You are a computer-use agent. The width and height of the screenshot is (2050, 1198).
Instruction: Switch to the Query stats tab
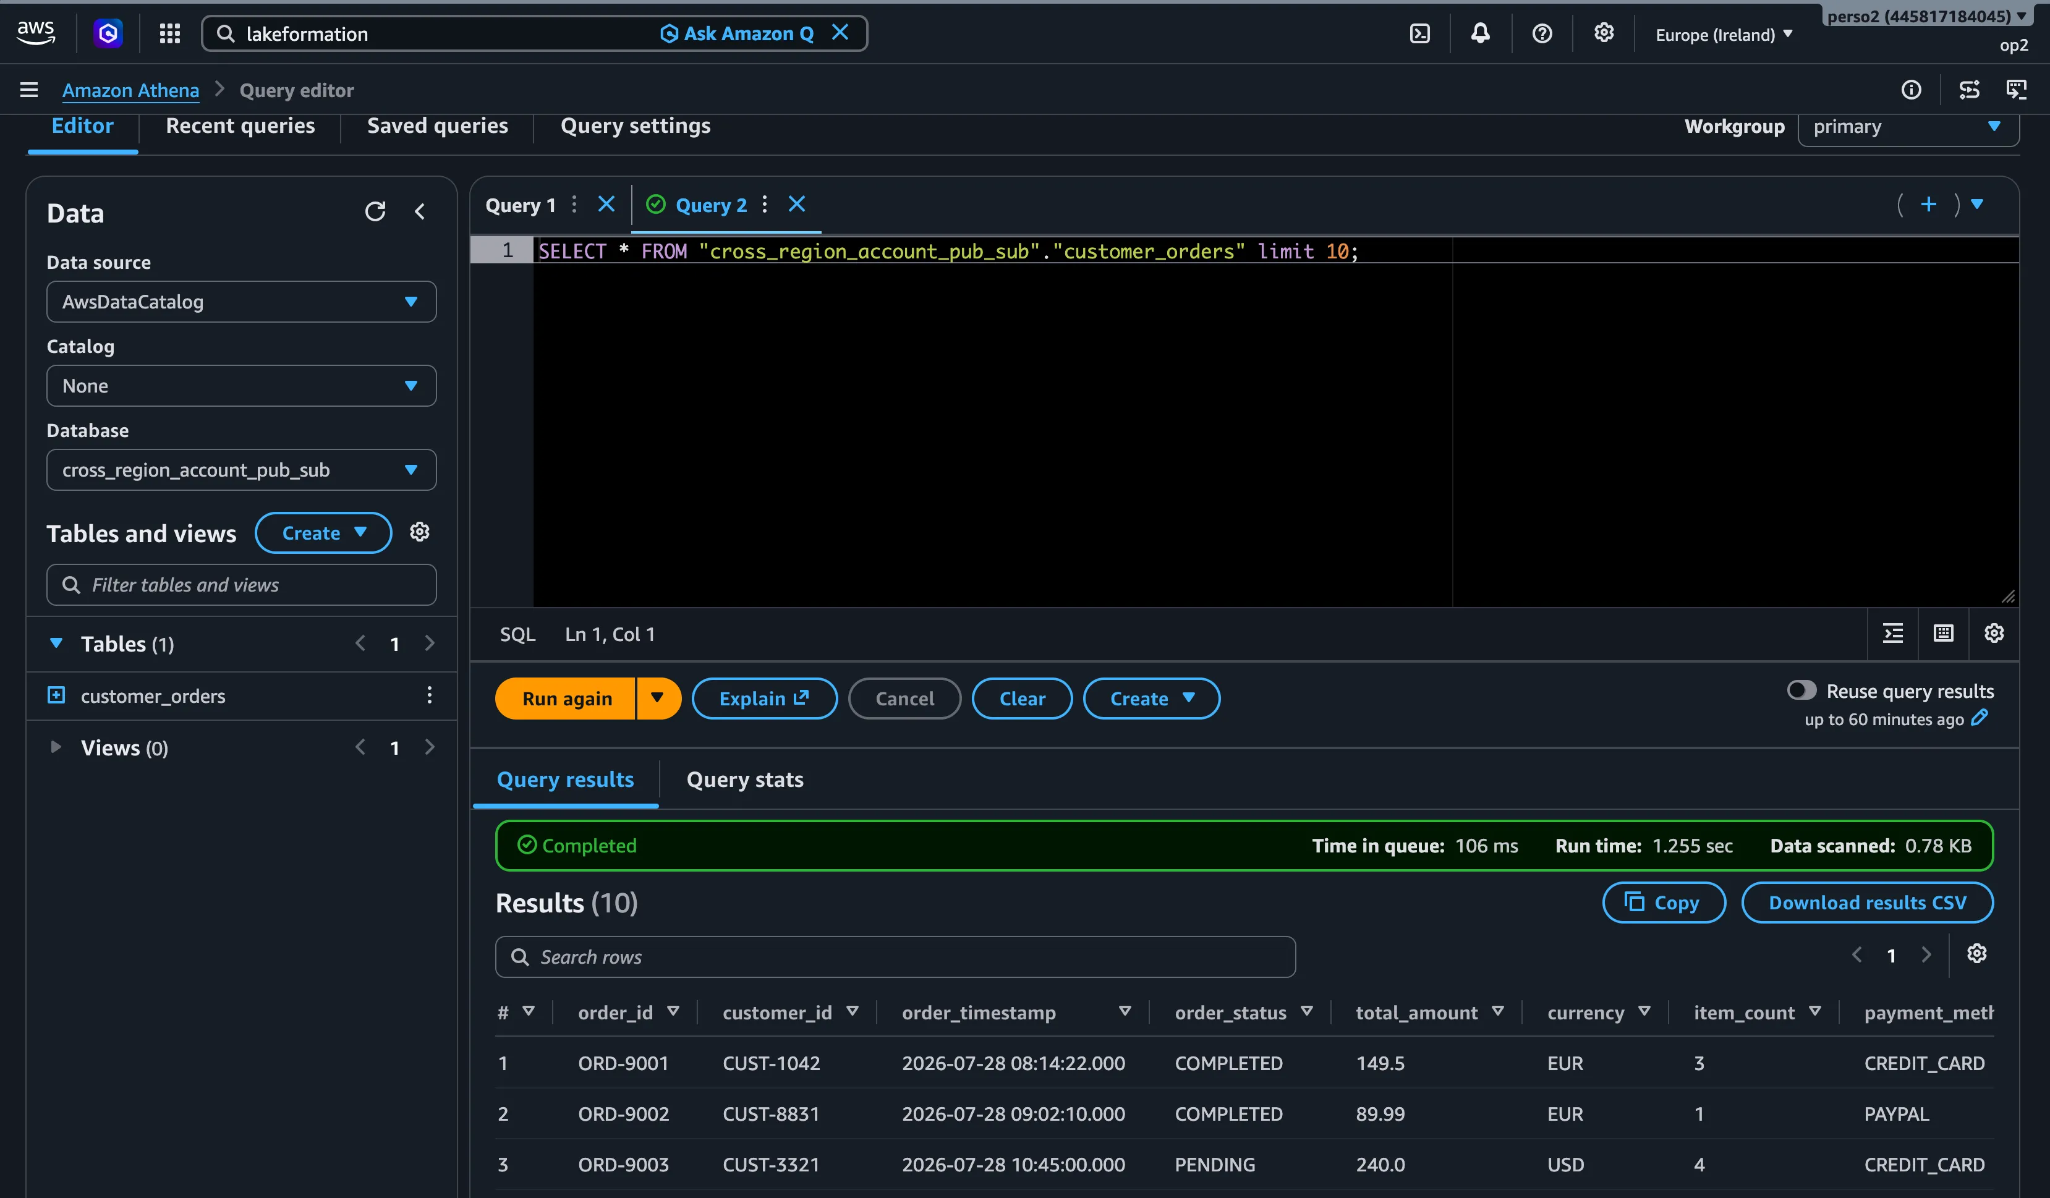745,779
